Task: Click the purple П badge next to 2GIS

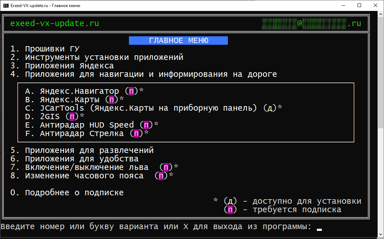Action: tap(72, 117)
